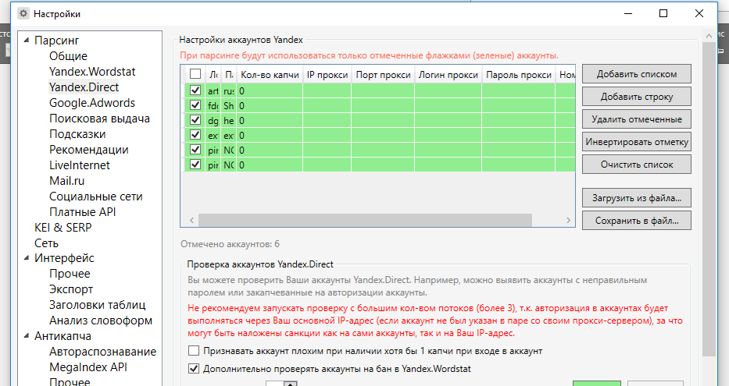Click the 'Отмечено аккаунтов: 6' status text
Viewport: 729px width, 386px height.
click(x=230, y=244)
